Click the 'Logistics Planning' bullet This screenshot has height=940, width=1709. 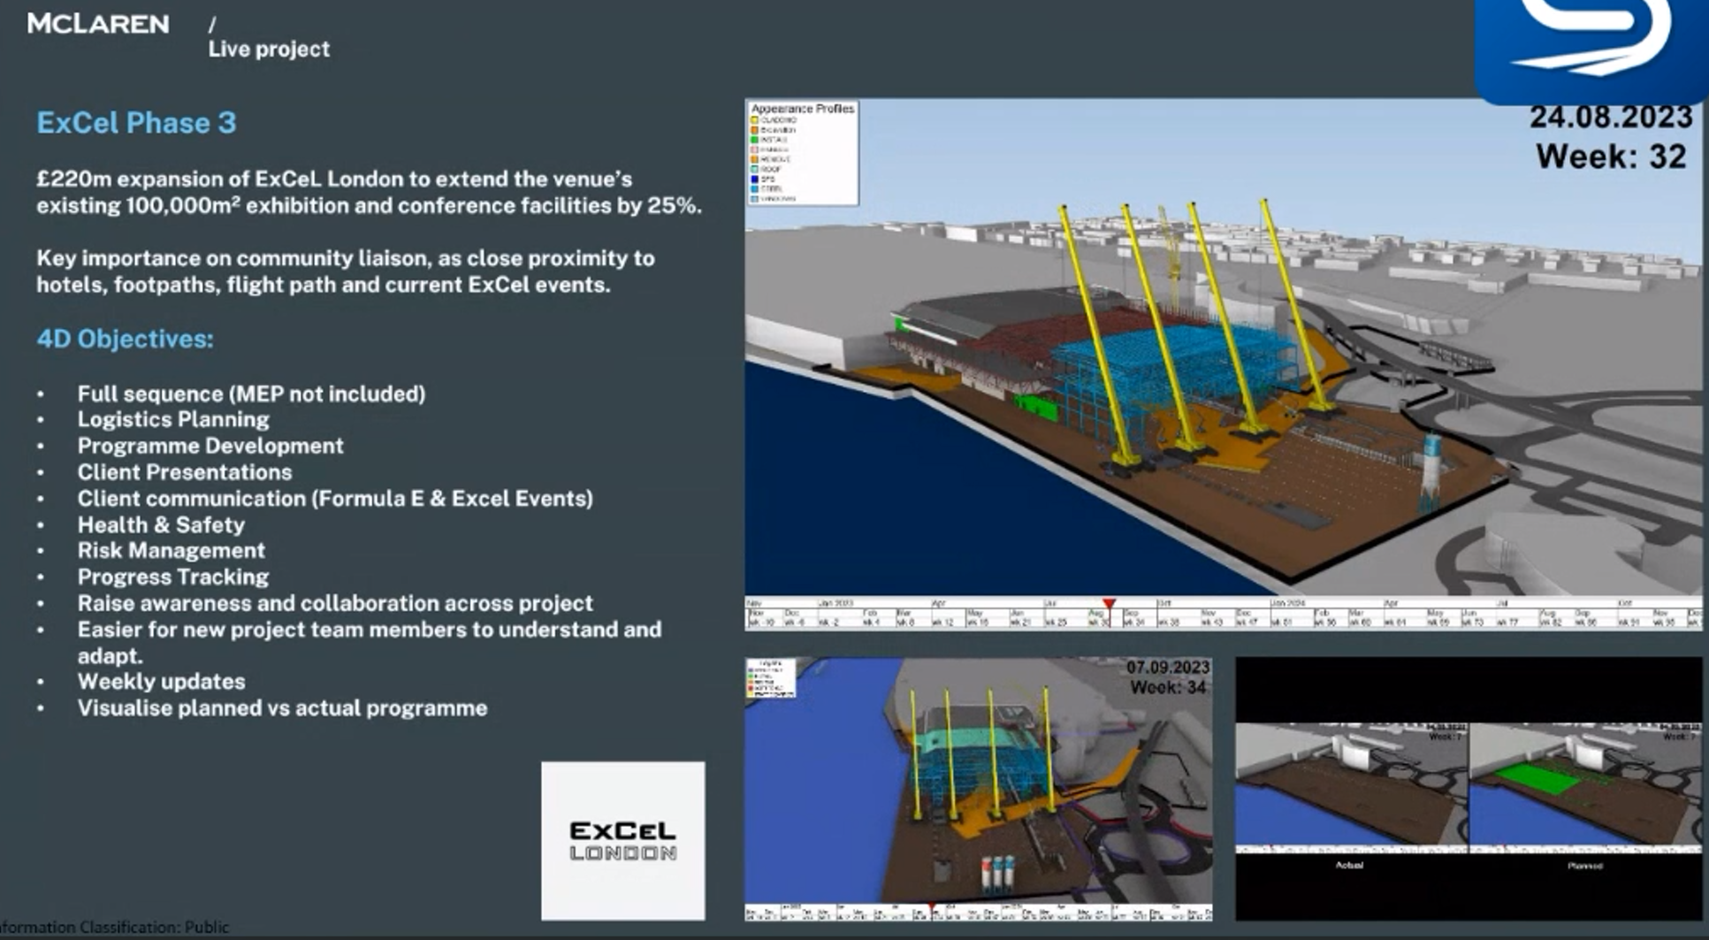[173, 419]
